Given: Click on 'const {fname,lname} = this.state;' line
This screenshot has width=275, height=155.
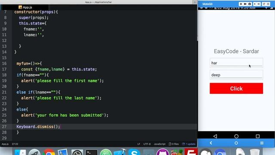Looking at the screenshot, I should [59, 69].
